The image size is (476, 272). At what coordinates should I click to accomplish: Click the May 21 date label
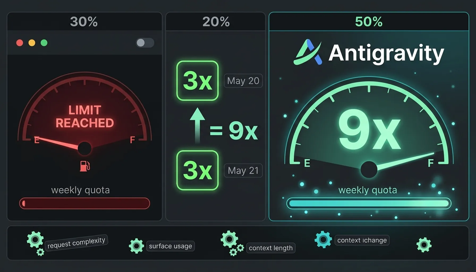243,171
